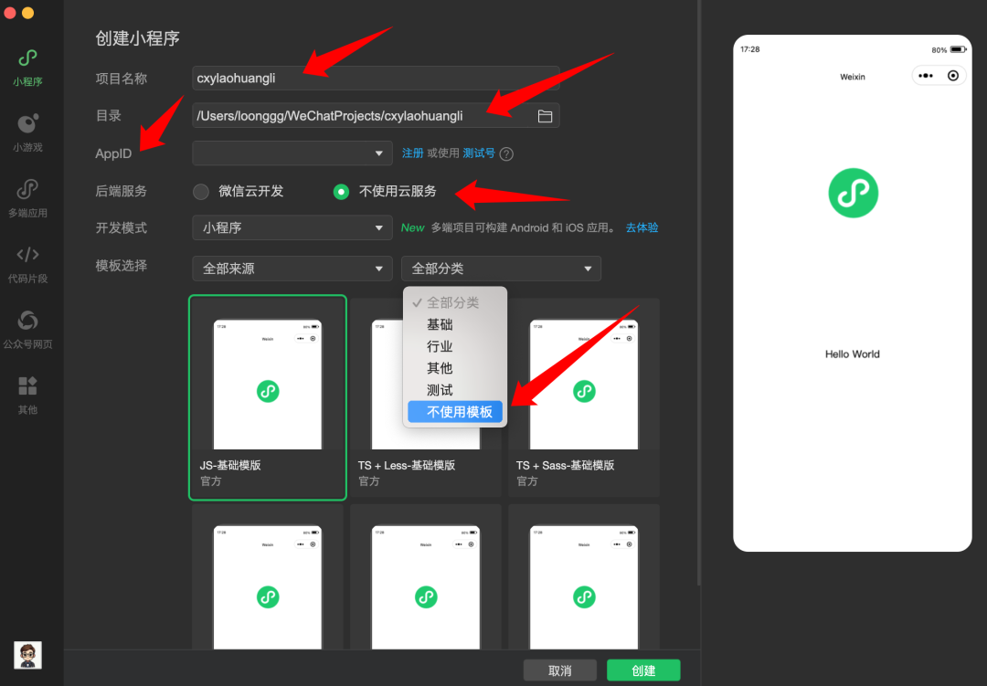987x686 pixels.
Task: Select the 微信云开发 radio button
Action: (x=201, y=191)
